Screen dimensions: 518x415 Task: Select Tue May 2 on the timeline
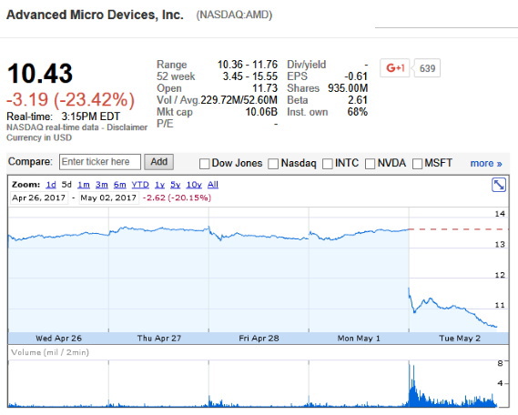(x=460, y=339)
